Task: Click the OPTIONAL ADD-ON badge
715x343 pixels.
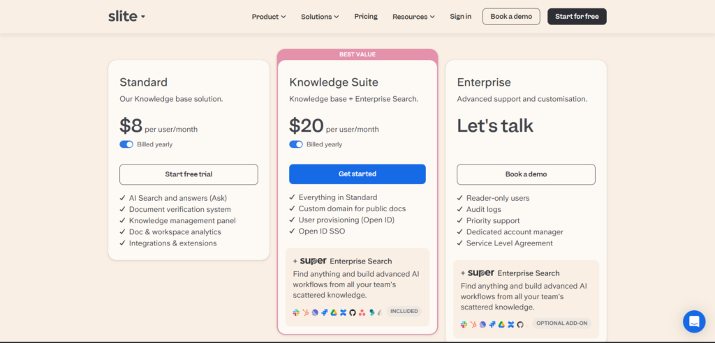Action: click(561, 323)
